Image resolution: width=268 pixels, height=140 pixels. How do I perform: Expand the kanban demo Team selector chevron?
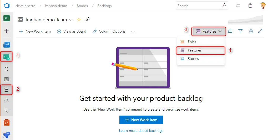pos(71,20)
